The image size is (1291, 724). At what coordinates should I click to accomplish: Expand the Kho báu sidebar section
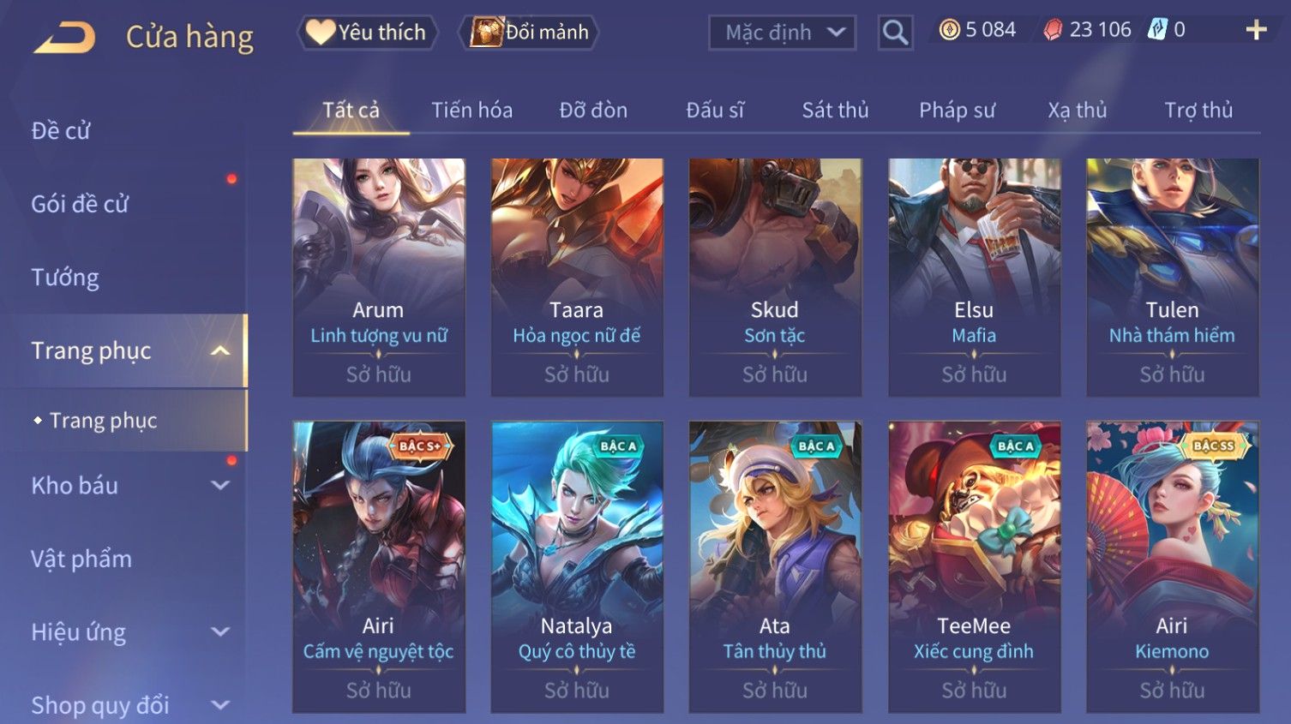[x=220, y=485]
